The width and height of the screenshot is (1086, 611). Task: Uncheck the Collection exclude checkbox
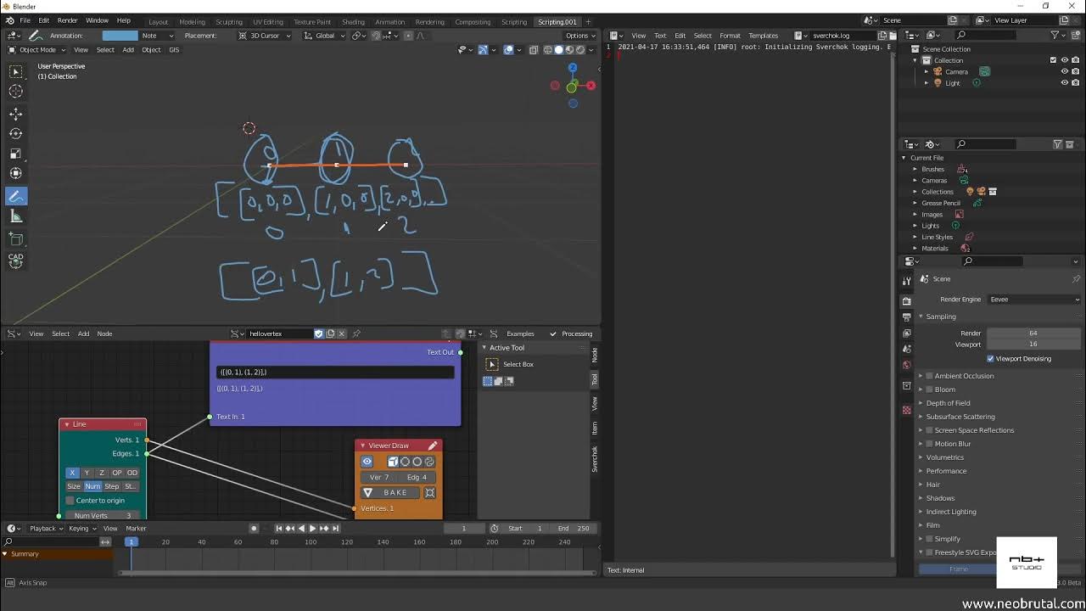[x=1054, y=60]
